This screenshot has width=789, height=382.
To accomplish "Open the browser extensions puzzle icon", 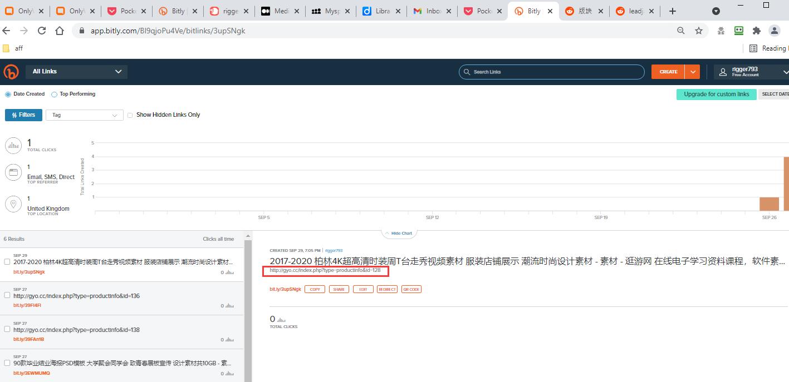I will (x=756, y=31).
